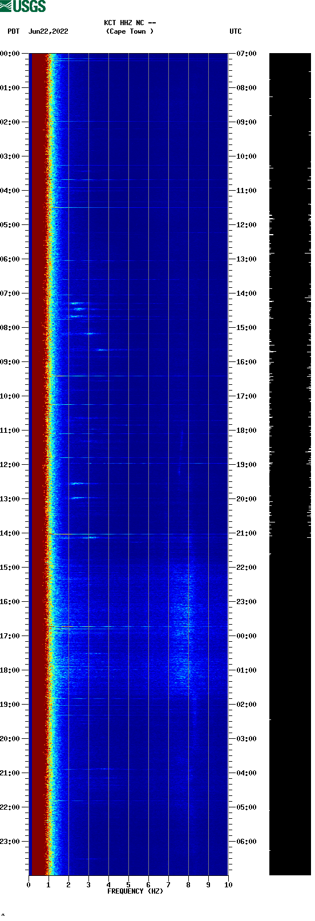Click the 0 Hz frequency axis value
Screen dimensions: 315x921
29,885
